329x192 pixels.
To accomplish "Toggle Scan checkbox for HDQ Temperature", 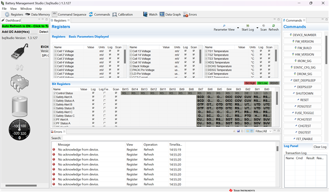I will pyautogui.click(x=269, y=62).
